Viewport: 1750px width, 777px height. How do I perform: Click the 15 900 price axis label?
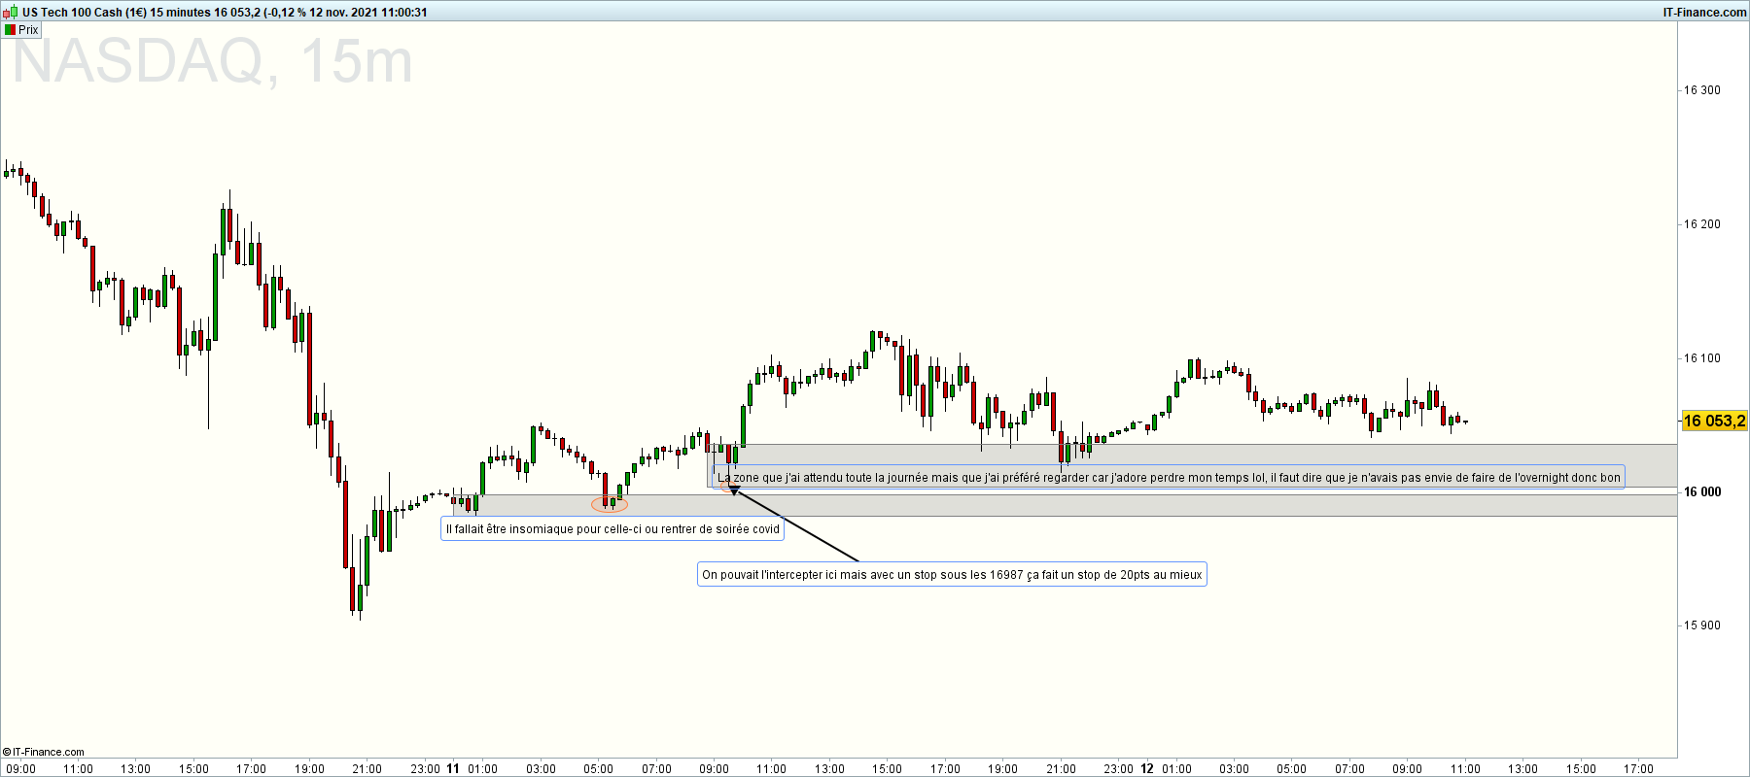(1702, 625)
